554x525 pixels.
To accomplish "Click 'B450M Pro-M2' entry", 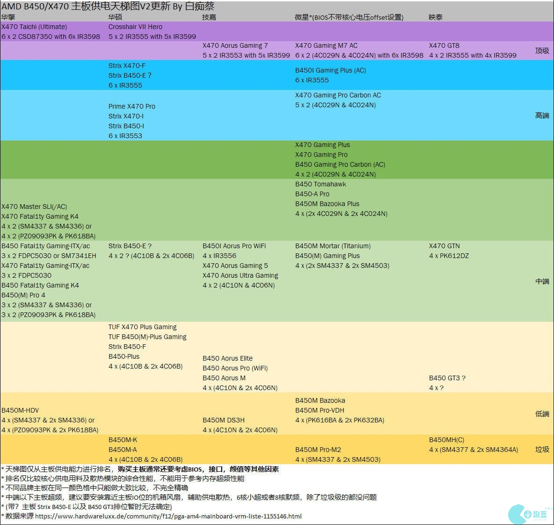I will point(318,450).
